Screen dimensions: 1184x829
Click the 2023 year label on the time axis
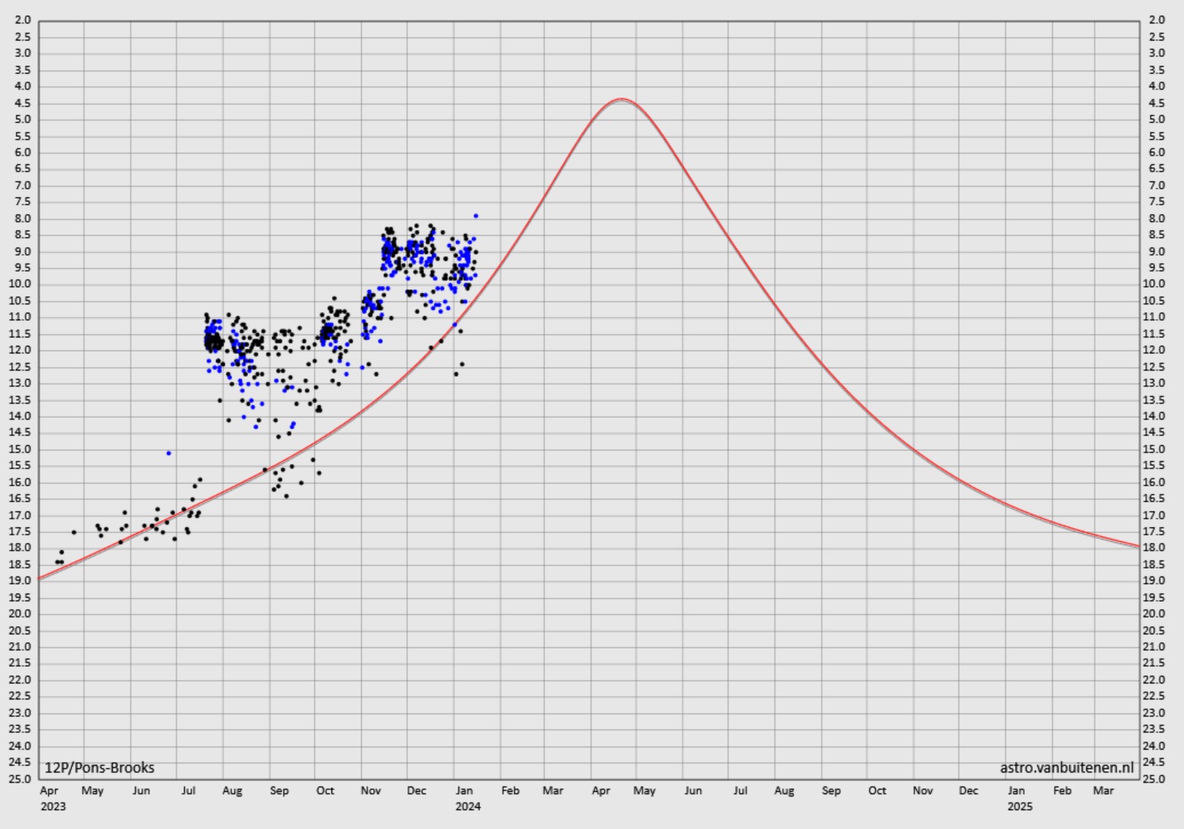[x=53, y=806]
